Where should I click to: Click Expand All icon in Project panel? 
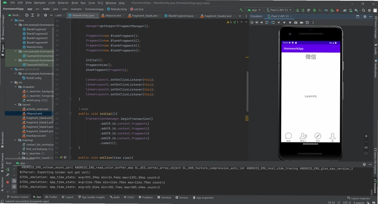(x=33, y=15)
